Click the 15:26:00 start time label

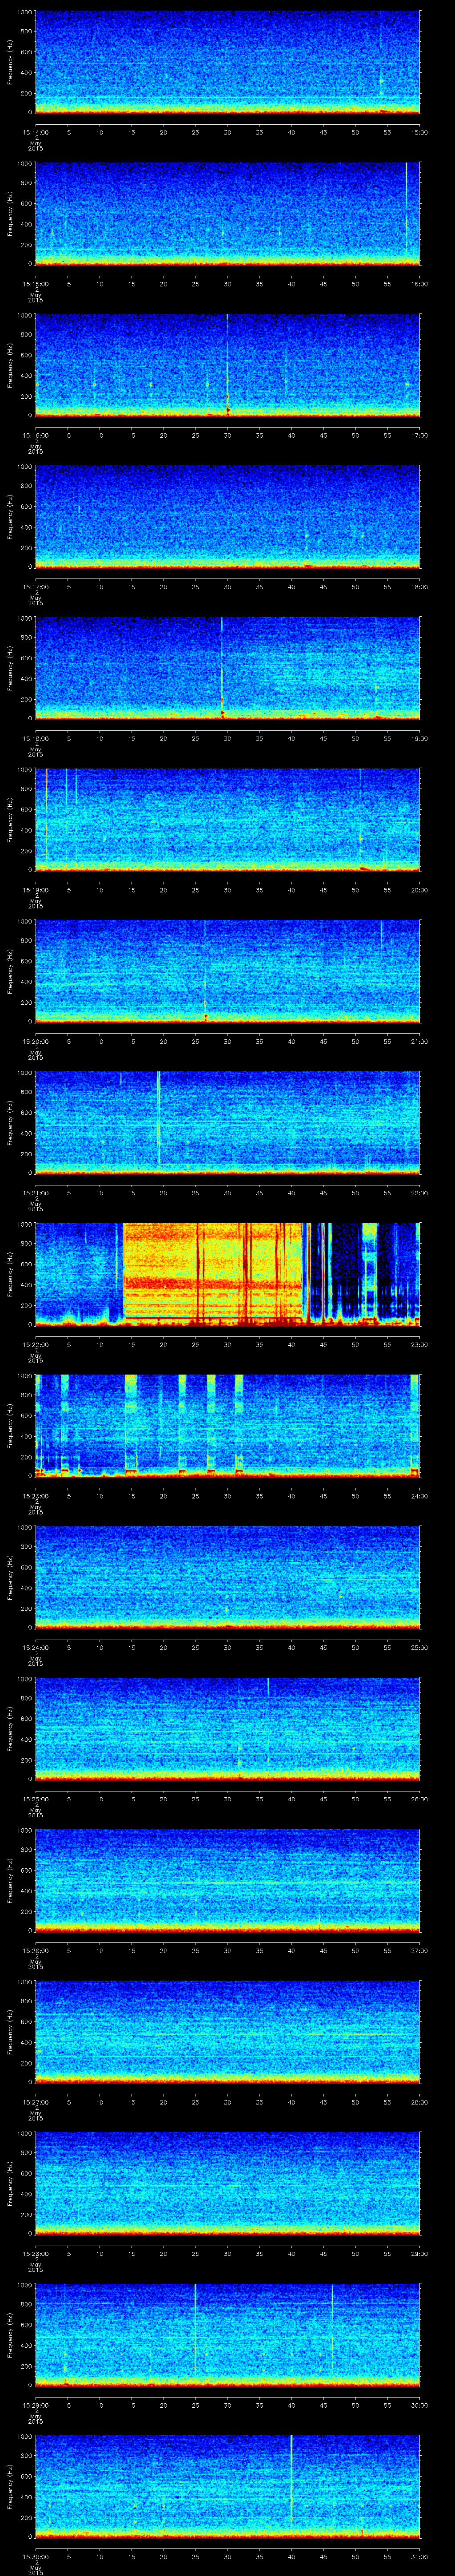36,1950
